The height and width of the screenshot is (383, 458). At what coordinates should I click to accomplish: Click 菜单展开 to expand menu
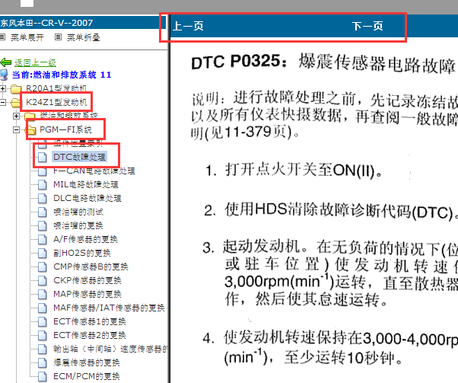point(27,37)
